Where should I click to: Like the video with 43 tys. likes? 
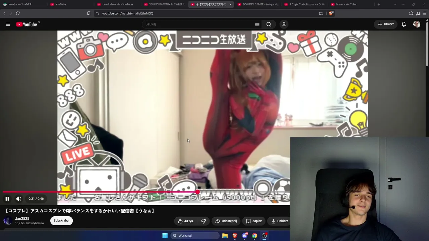[x=186, y=221]
